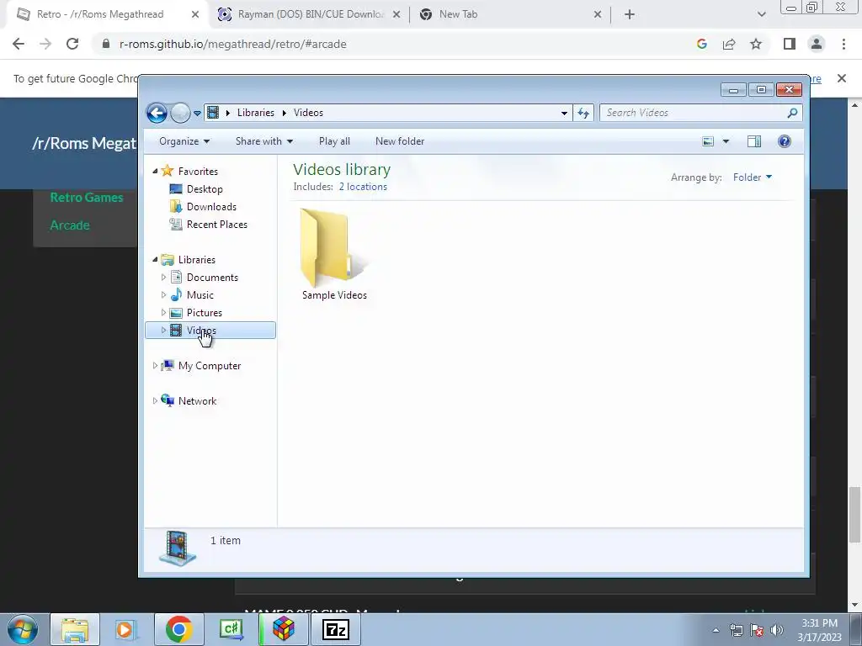This screenshot has width=862, height=646.
Task: Open the Explorer address bar history dropdown
Action: pos(564,114)
